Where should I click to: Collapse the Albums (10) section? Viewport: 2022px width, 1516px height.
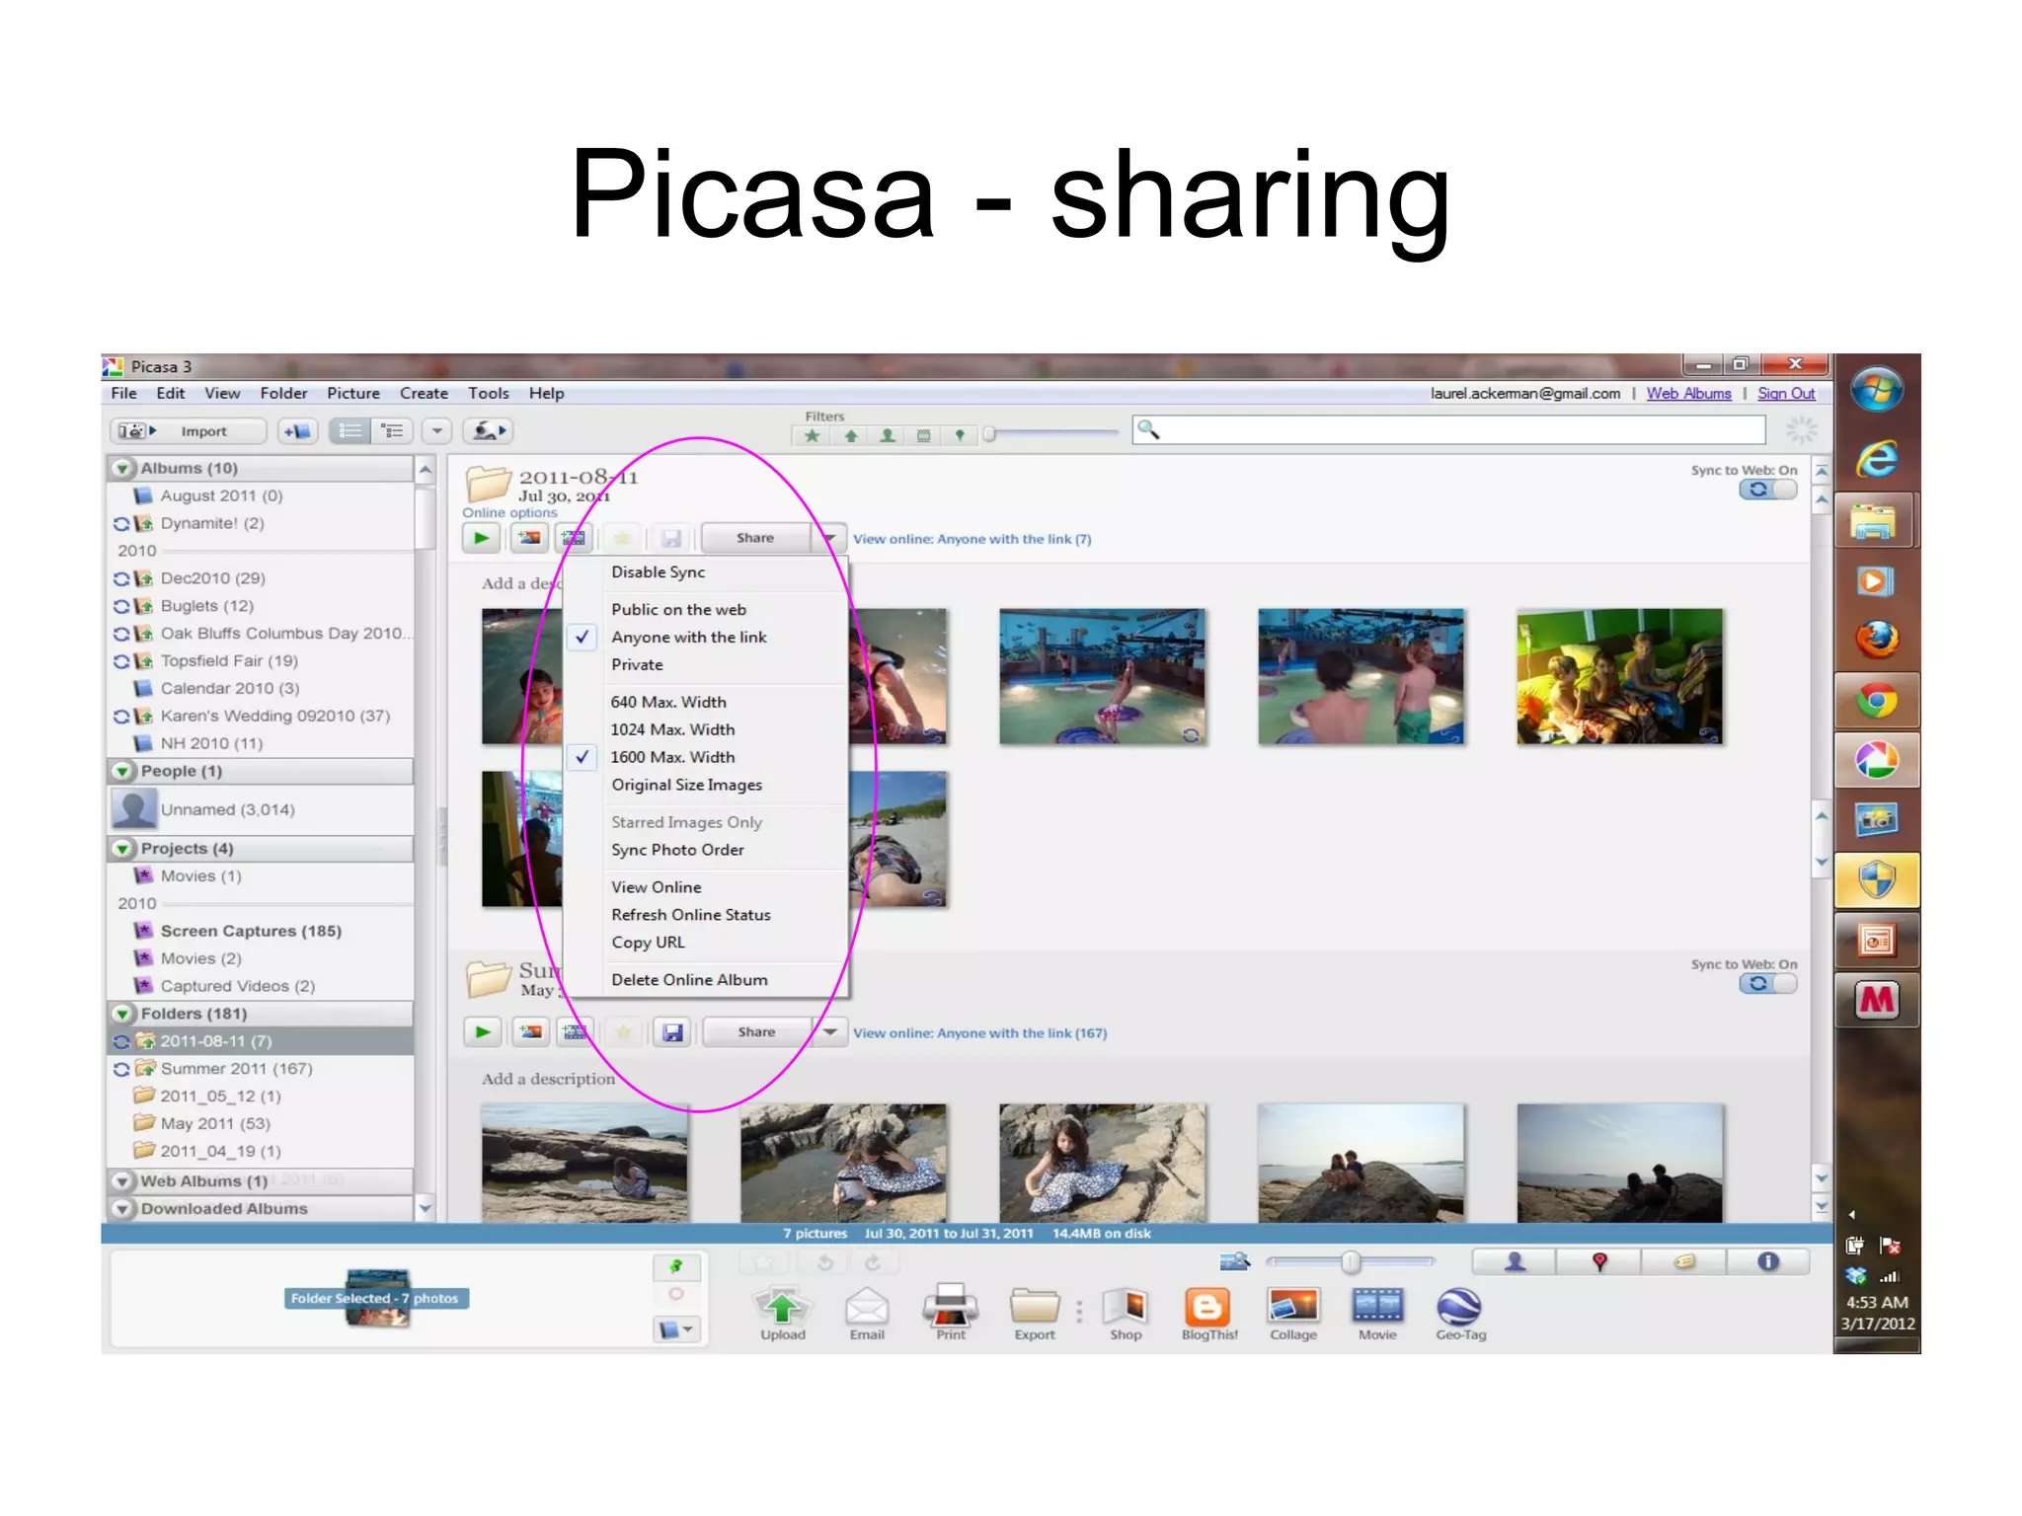coord(122,469)
